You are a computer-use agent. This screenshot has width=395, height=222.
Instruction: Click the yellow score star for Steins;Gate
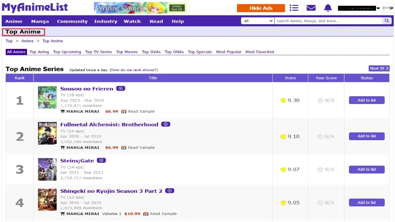(x=283, y=169)
